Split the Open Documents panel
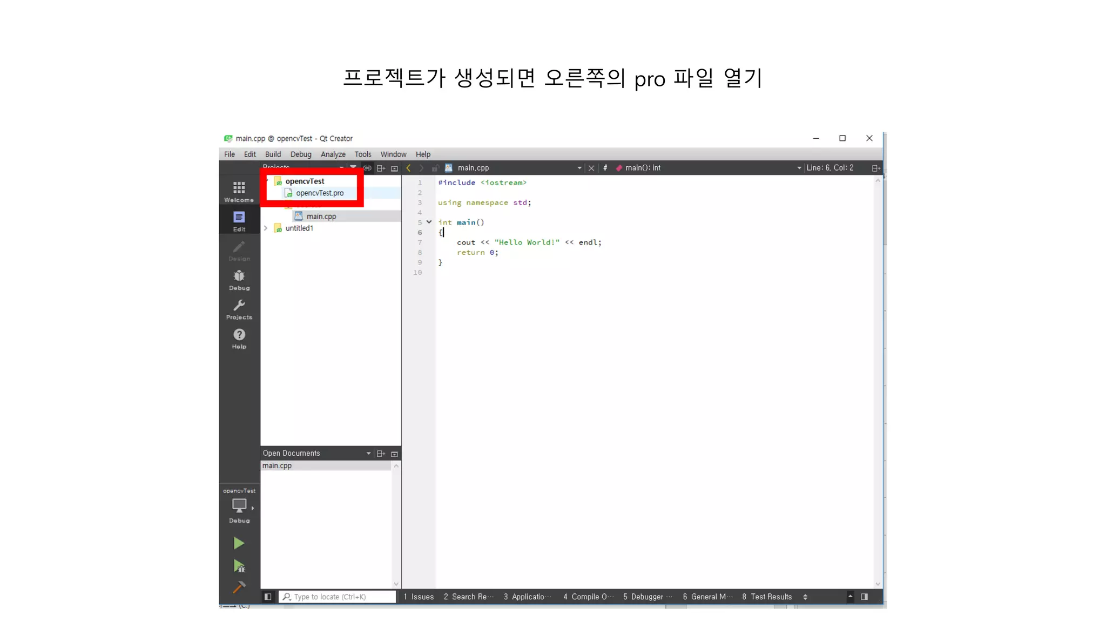 pos(381,454)
